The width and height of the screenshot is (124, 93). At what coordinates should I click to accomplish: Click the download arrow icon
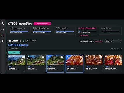point(119,49)
